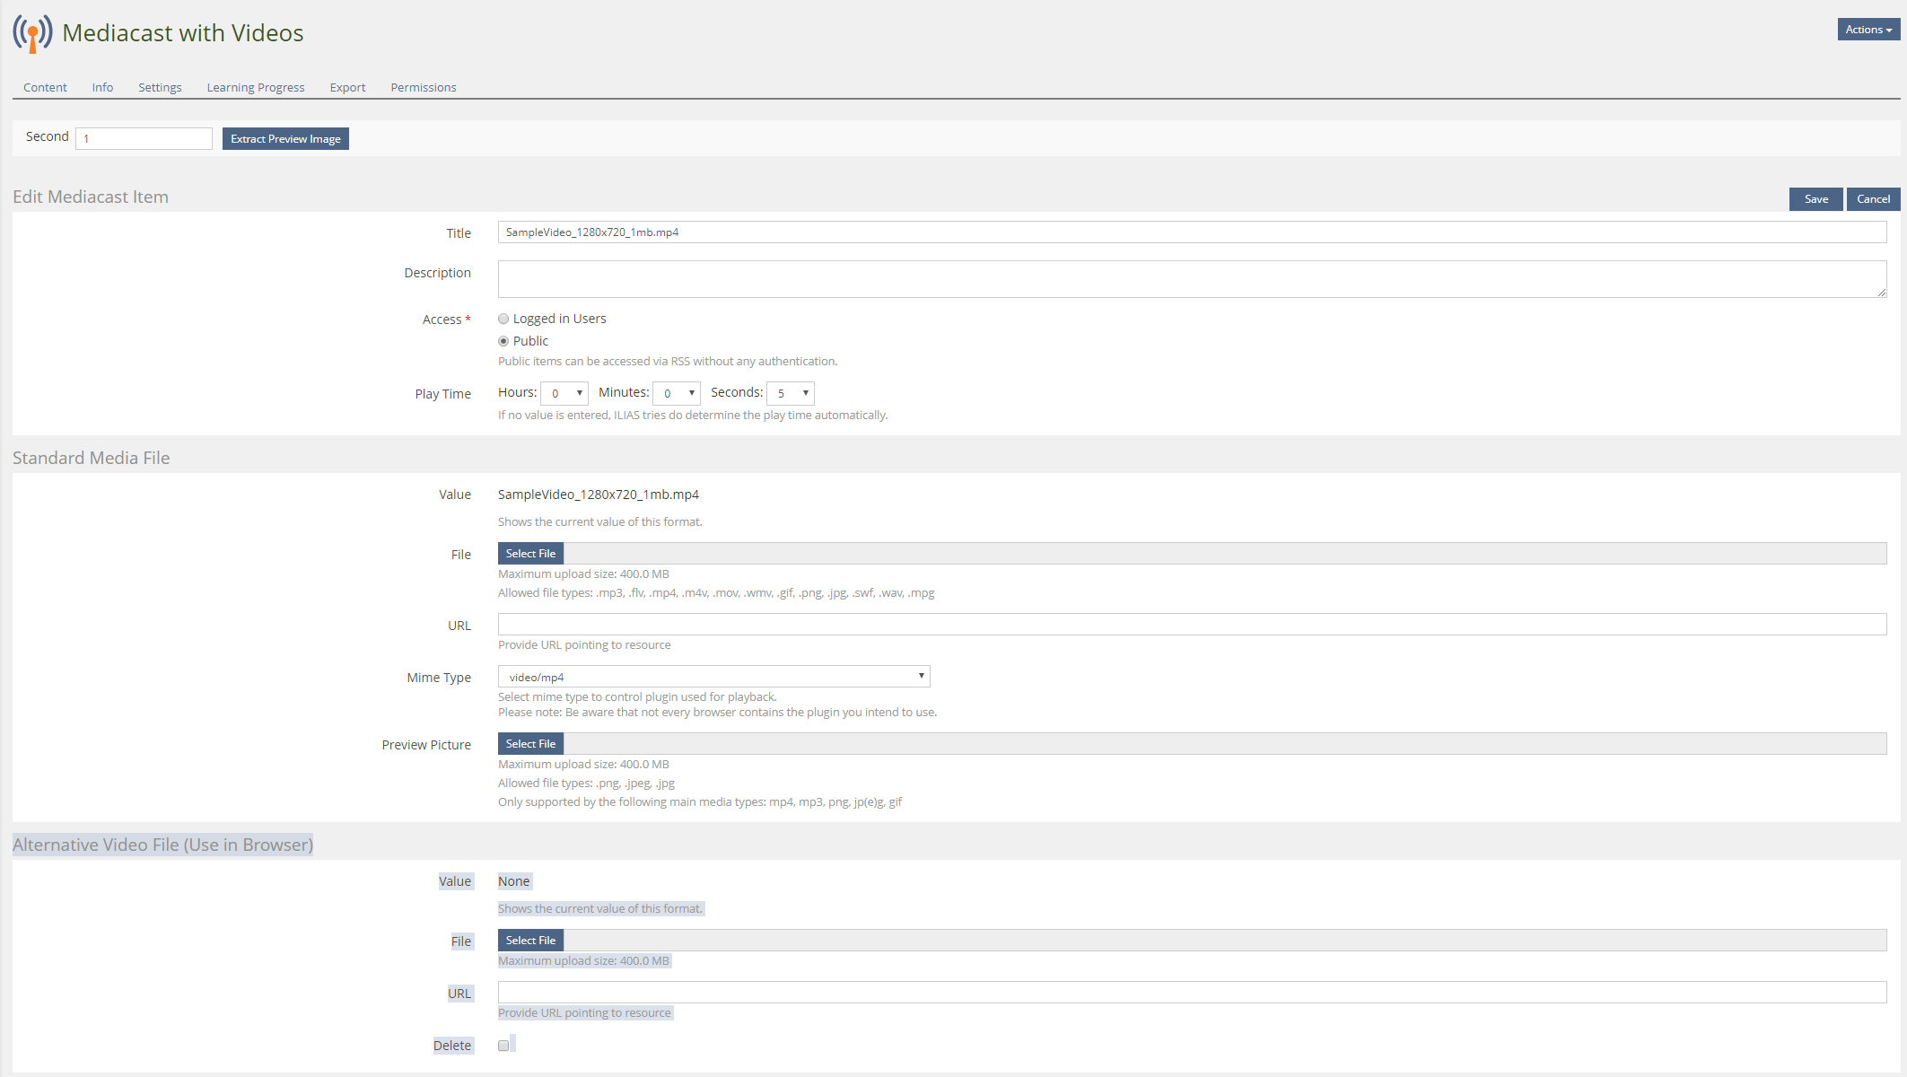Viewport: 1907px width, 1077px height.
Task: Click Select File for Preview Picture
Action: [530, 744]
